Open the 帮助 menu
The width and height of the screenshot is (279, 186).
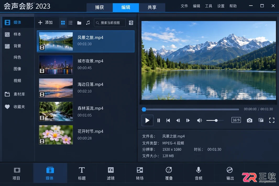click(233, 6)
